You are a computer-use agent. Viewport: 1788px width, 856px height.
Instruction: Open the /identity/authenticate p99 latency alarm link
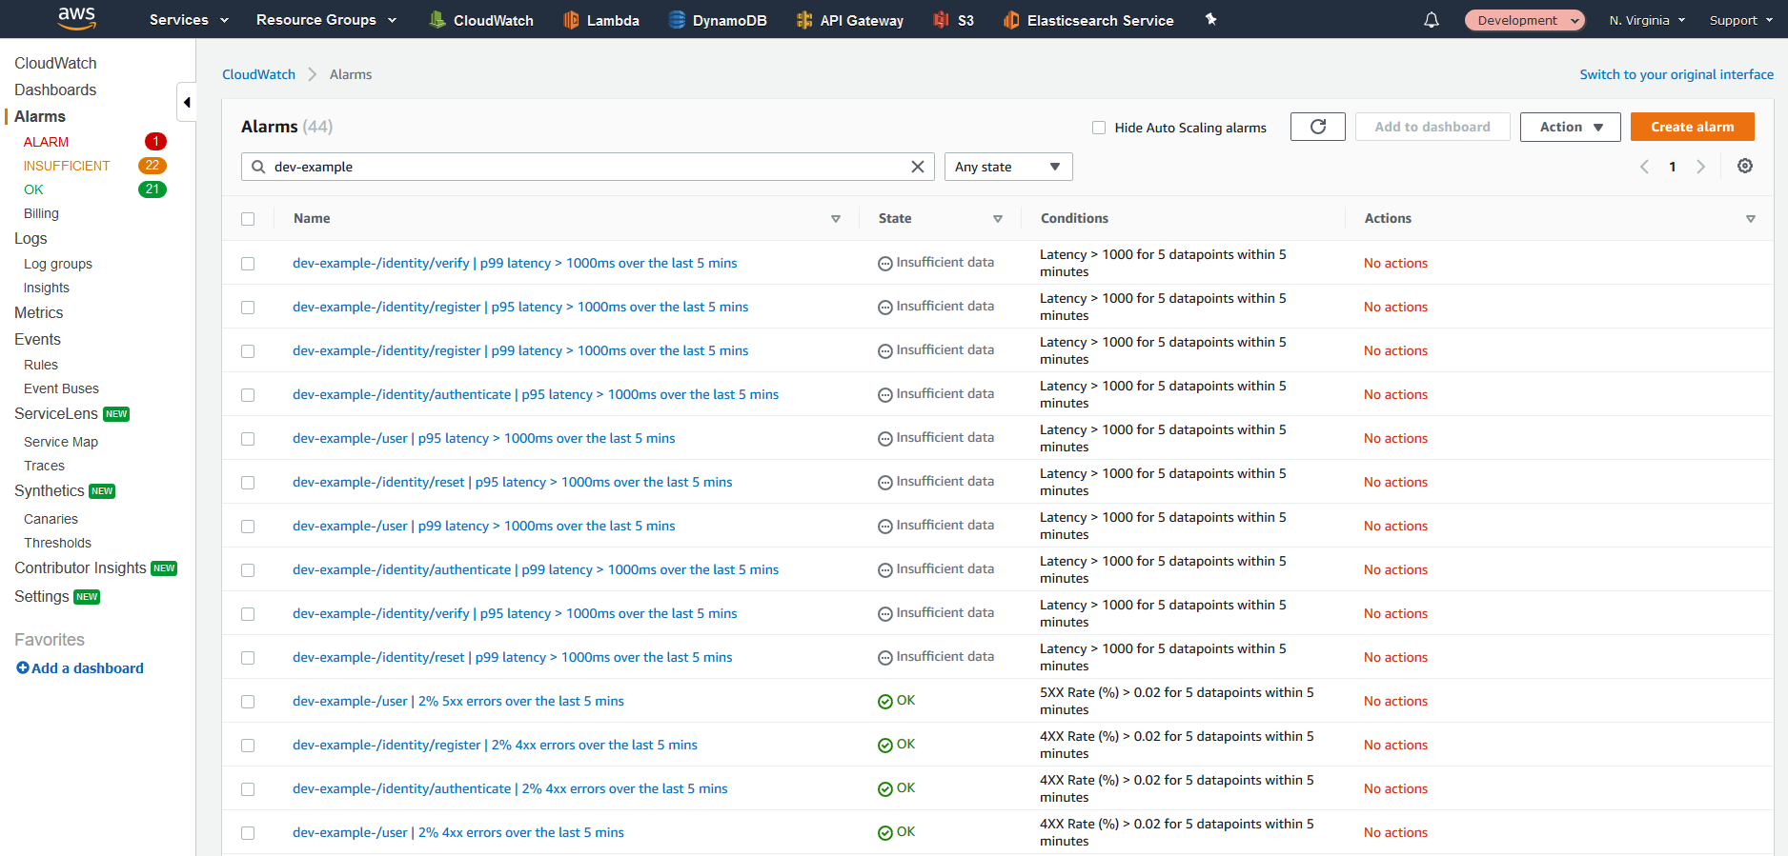536,569
